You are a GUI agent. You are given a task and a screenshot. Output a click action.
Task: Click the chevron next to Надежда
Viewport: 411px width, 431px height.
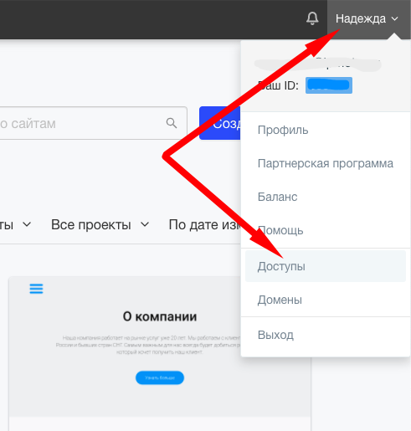394,18
